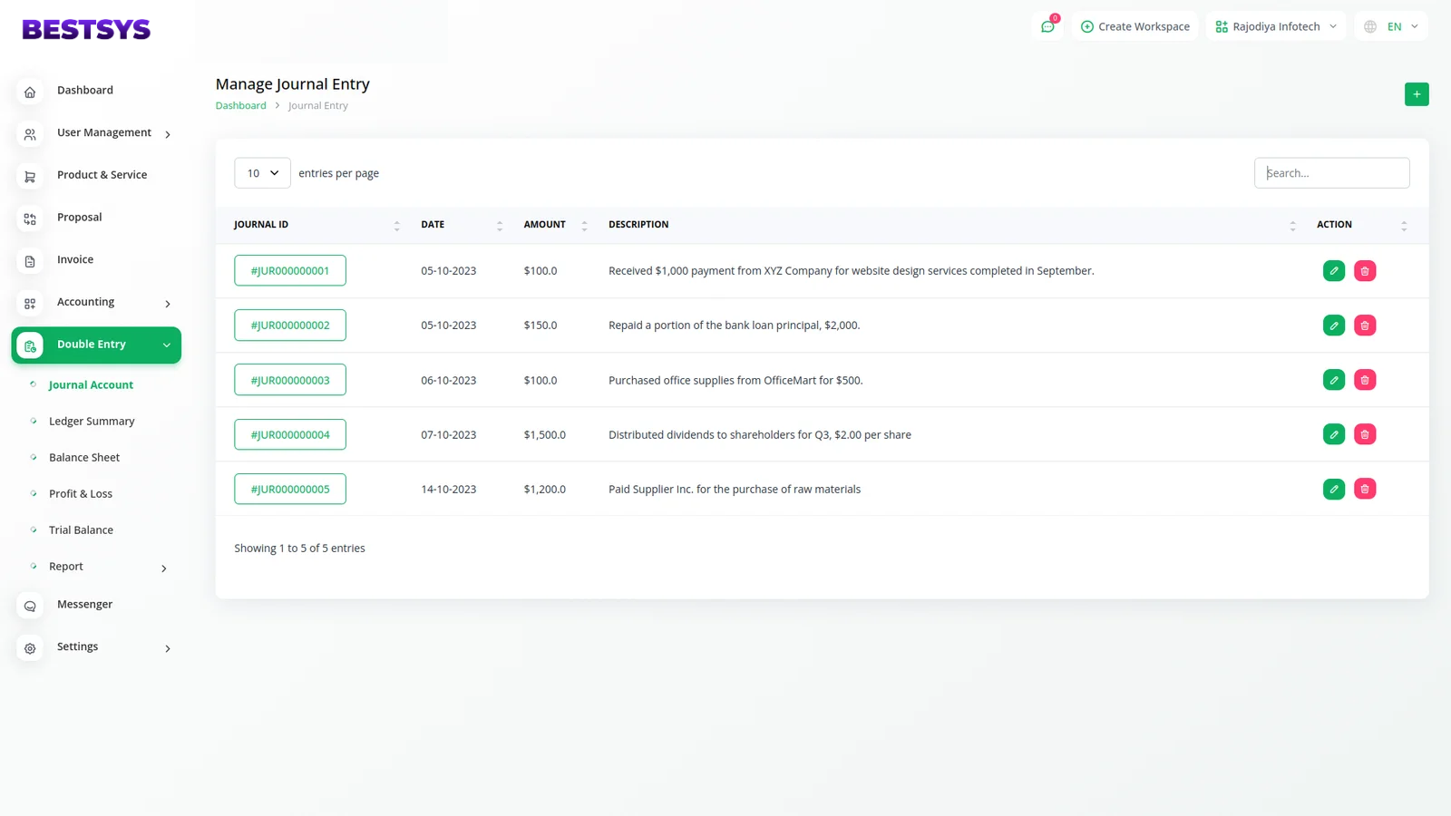Open Messenger from the sidebar icon
1451x816 pixels.
pos(30,606)
